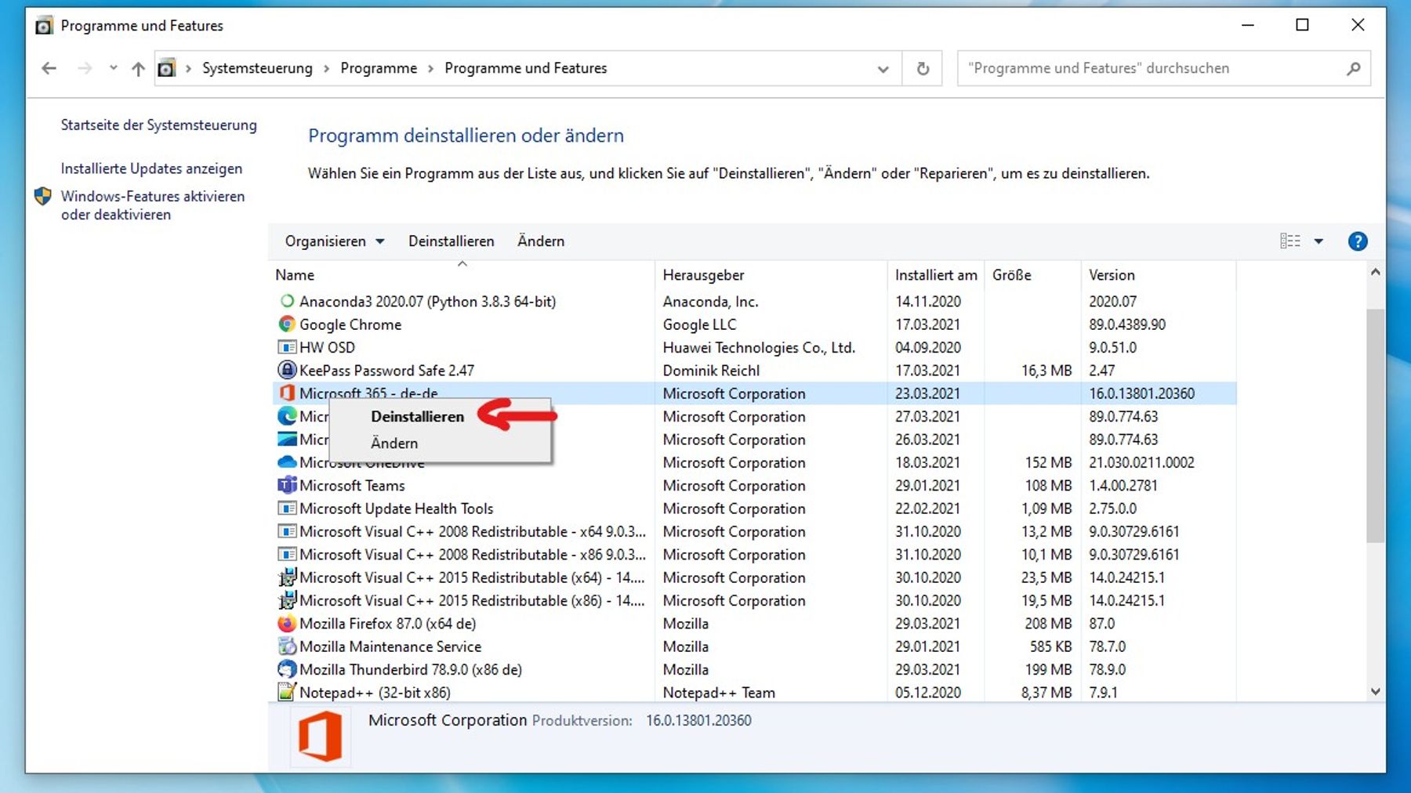The width and height of the screenshot is (1411, 793).
Task: Sort by Herausgeber column header
Action: coord(771,275)
